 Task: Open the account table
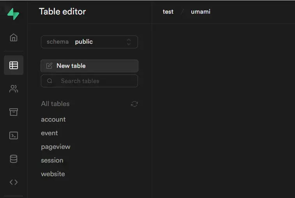(53, 119)
